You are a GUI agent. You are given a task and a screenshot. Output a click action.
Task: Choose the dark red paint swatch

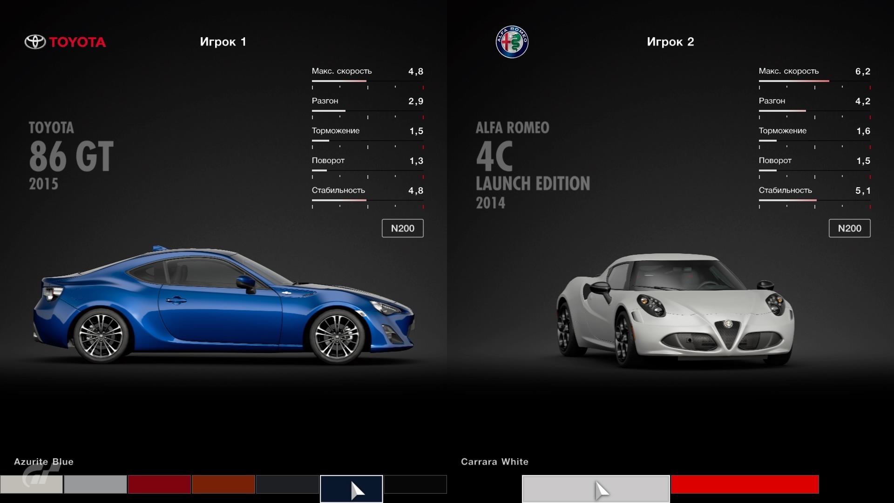pos(159,484)
